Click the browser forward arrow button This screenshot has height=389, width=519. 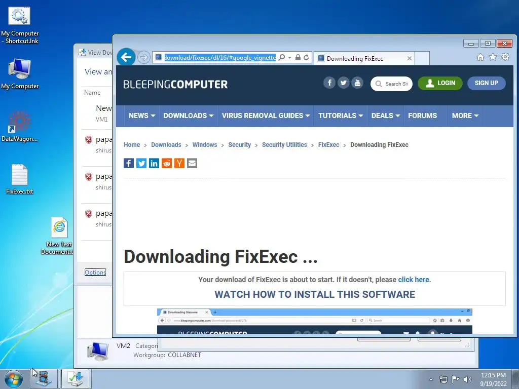[x=143, y=58]
